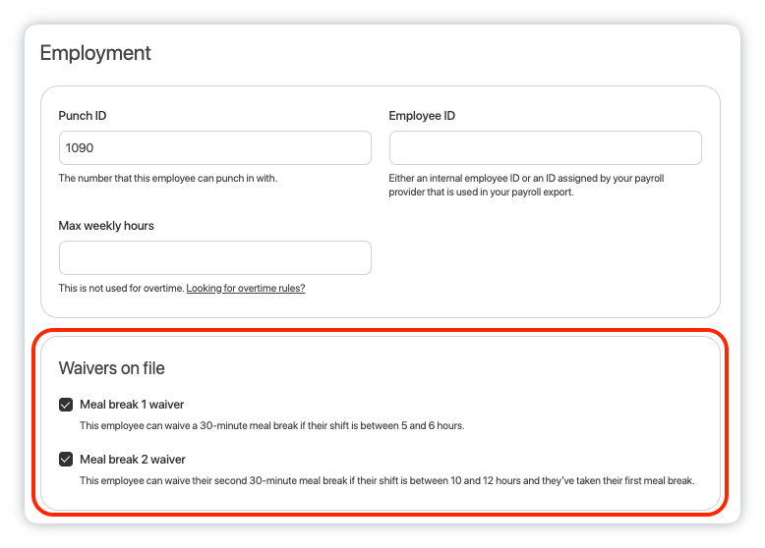This screenshot has height=548, width=765.
Task: Click the 'Meal break 2 waiver' label
Action: click(x=133, y=460)
